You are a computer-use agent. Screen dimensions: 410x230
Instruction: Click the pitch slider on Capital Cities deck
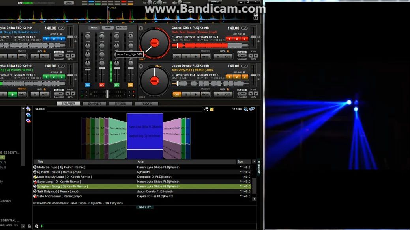click(253, 37)
